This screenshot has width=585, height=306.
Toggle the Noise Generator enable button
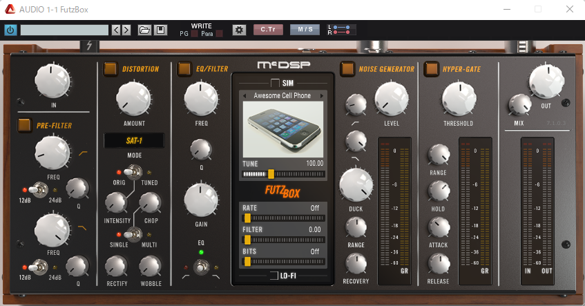(x=347, y=68)
